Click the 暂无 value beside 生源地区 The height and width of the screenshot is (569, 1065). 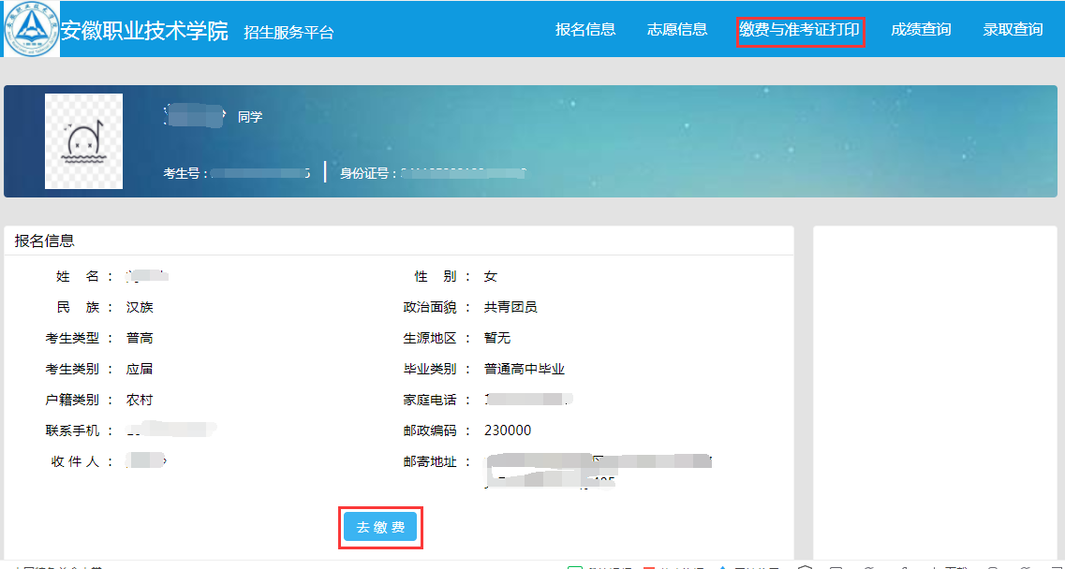tap(497, 338)
